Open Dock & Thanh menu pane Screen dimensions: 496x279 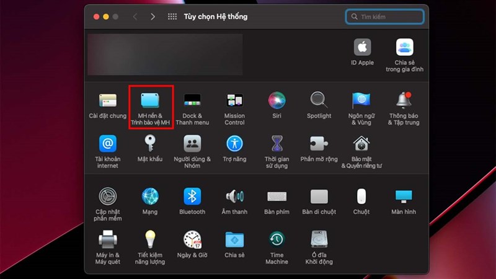click(x=192, y=108)
